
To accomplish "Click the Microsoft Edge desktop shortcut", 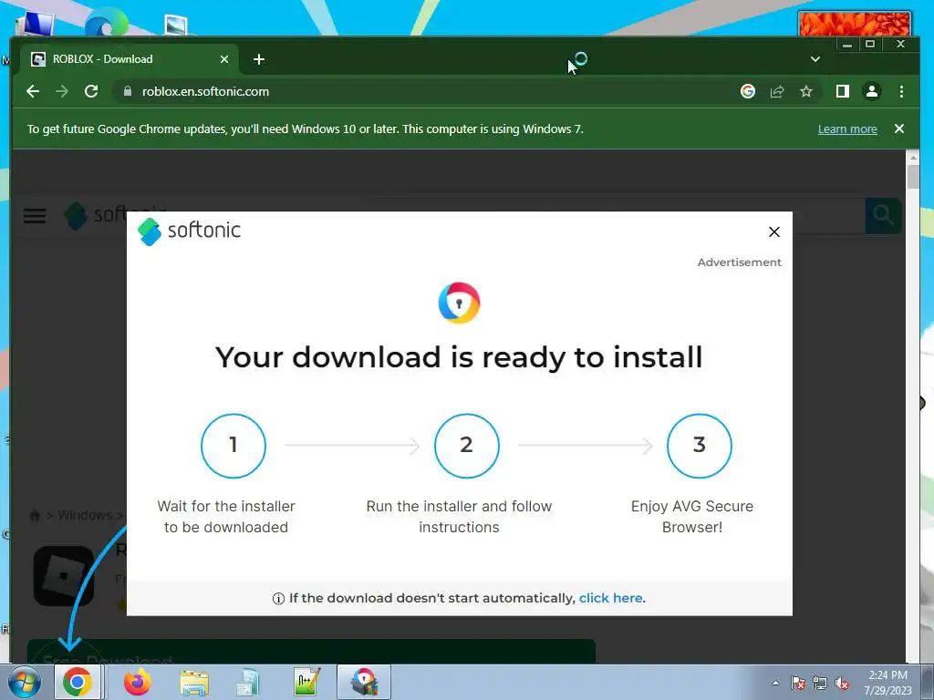I will pos(106,24).
